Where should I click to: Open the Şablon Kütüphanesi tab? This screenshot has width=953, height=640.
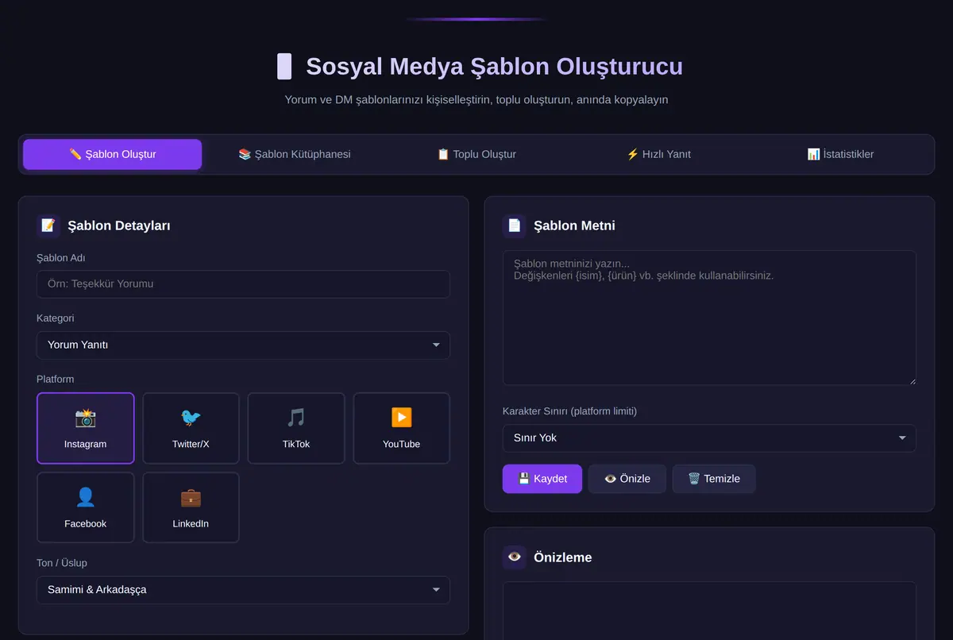click(x=294, y=154)
